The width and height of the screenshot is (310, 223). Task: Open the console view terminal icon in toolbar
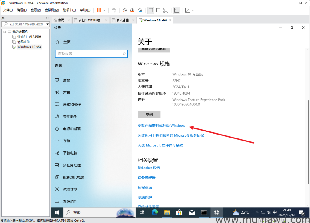[x=177, y=10]
